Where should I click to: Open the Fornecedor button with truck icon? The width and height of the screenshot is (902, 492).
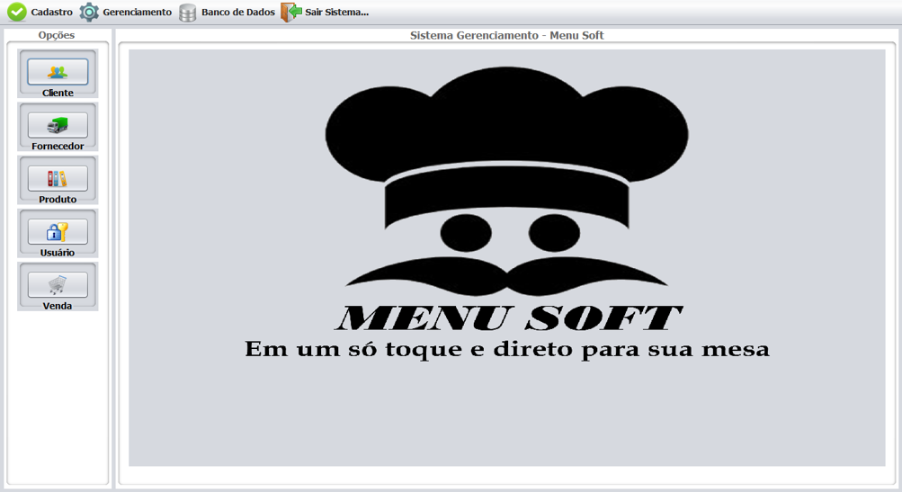coord(58,125)
